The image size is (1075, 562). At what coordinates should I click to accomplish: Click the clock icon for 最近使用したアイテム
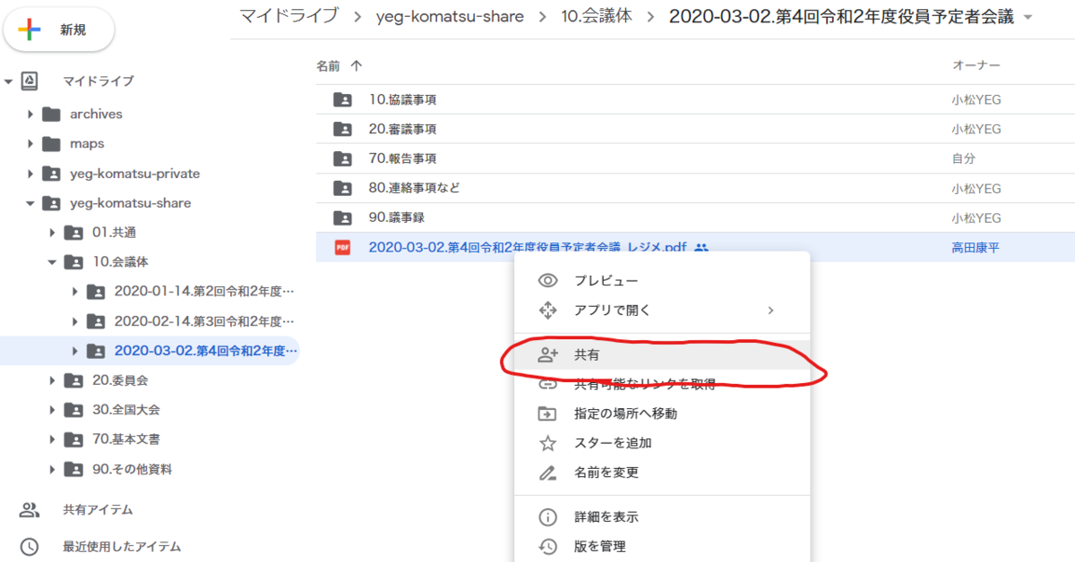(x=30, y=546)
